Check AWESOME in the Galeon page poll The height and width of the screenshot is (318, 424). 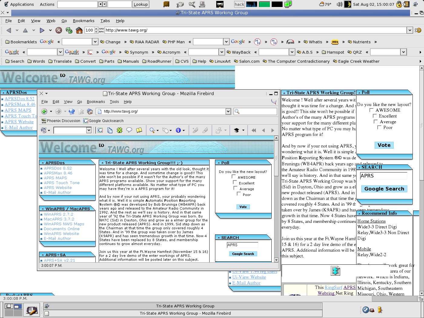pyautogui.click(x=371, y=110)
